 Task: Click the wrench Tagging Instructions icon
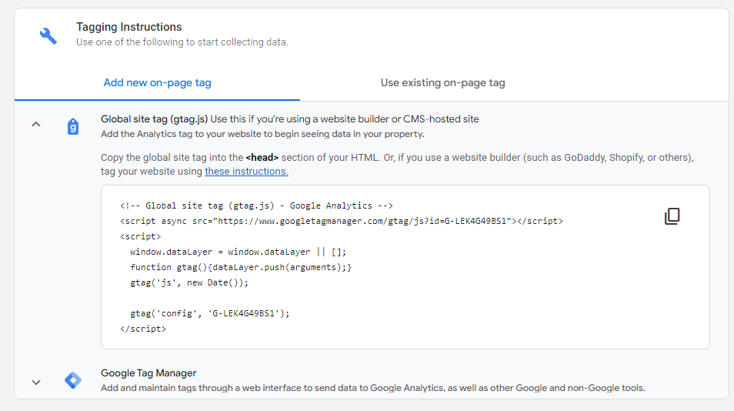(x=48, y=35)
